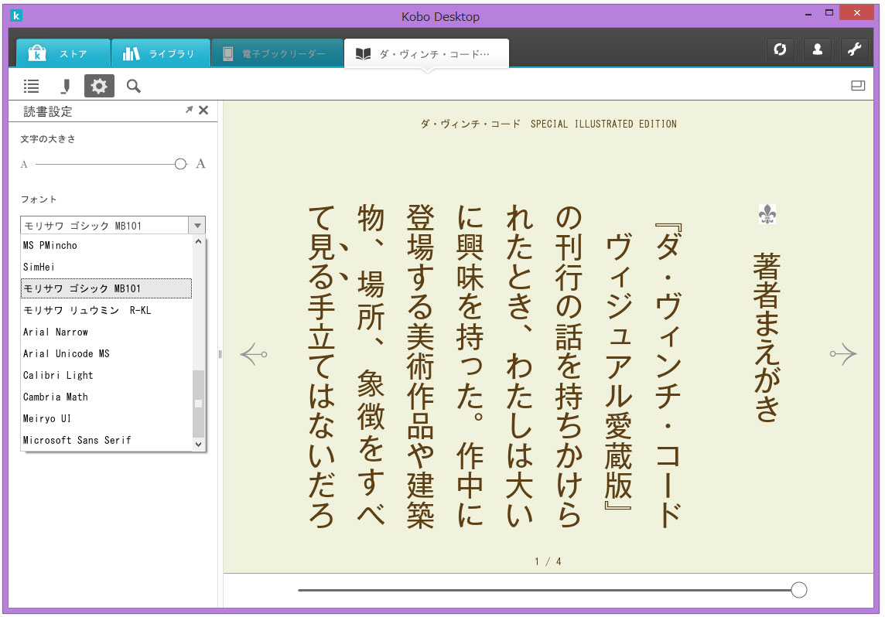Choose Calibri Light font

[106, 375]
